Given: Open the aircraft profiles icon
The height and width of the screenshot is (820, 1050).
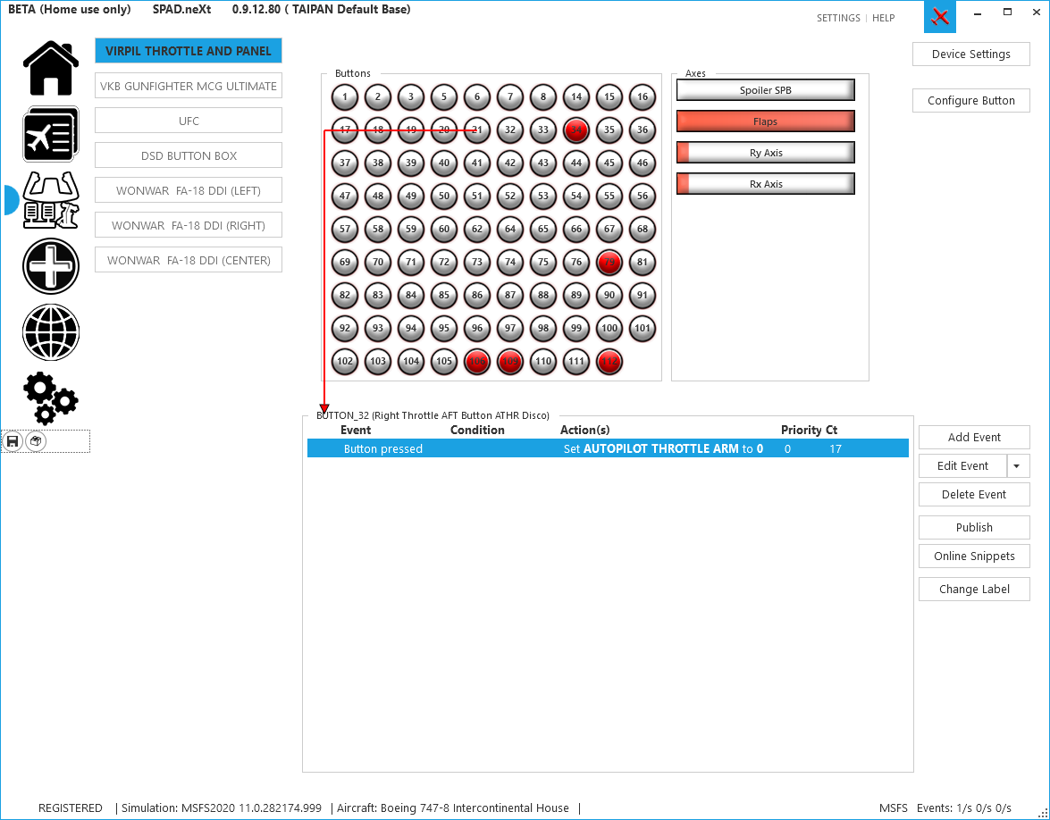Looking at the screenshot, I should click(x=51, y=134).
